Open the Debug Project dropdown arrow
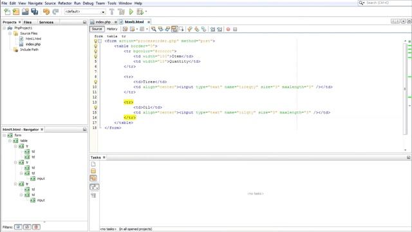The width and height of the screenshot is (412, 232). (146, 12)
